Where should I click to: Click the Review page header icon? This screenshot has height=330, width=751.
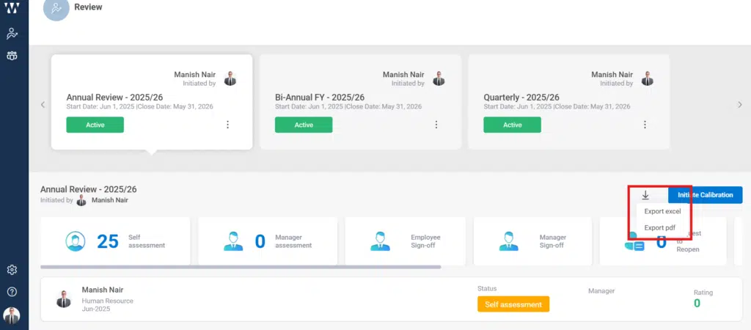pyautogui.click(x=56, y=8)
